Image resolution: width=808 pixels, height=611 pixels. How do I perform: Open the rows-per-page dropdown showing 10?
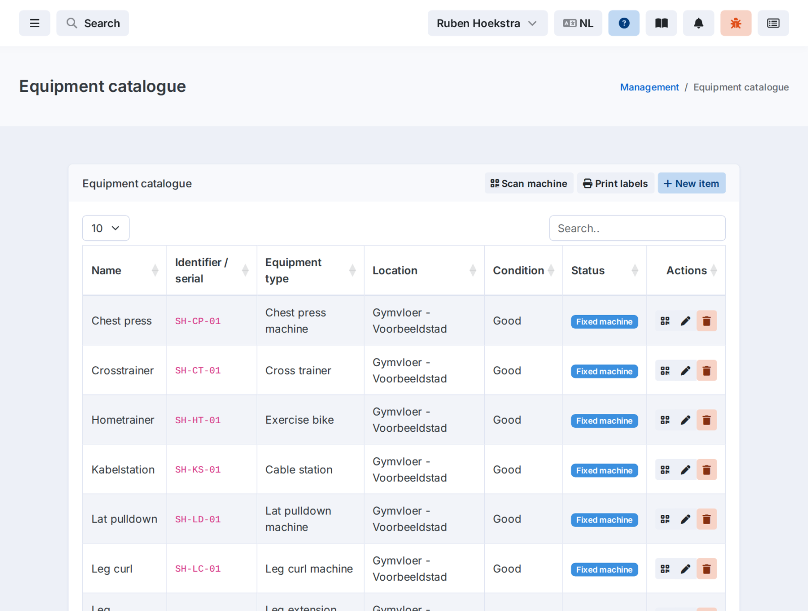click(x=106, y=228)
